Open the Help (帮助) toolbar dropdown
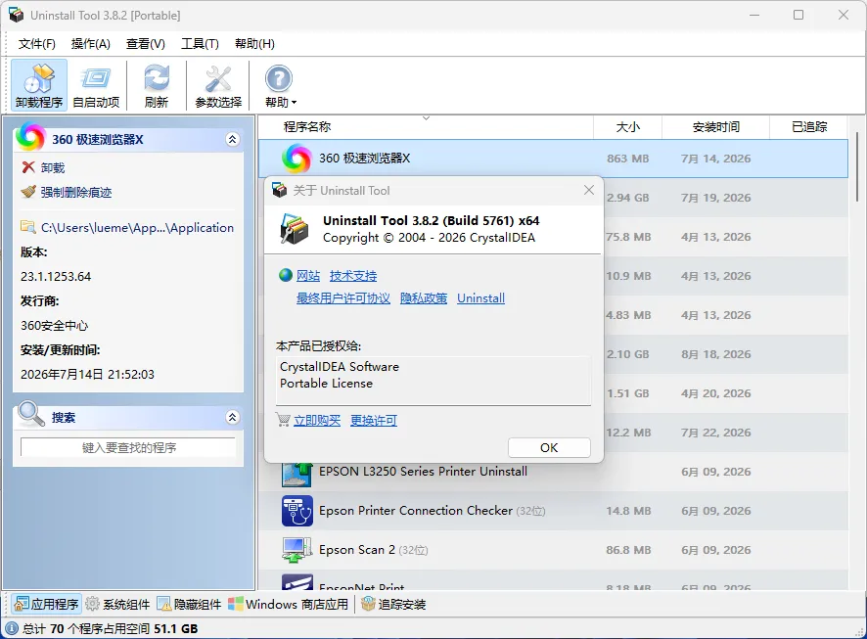 coord(280,85)
